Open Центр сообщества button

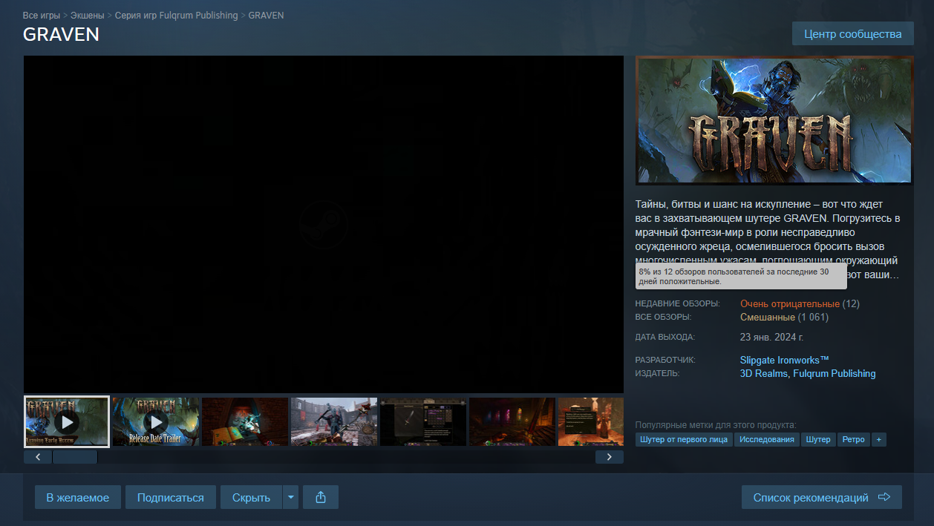pos(853,33)
